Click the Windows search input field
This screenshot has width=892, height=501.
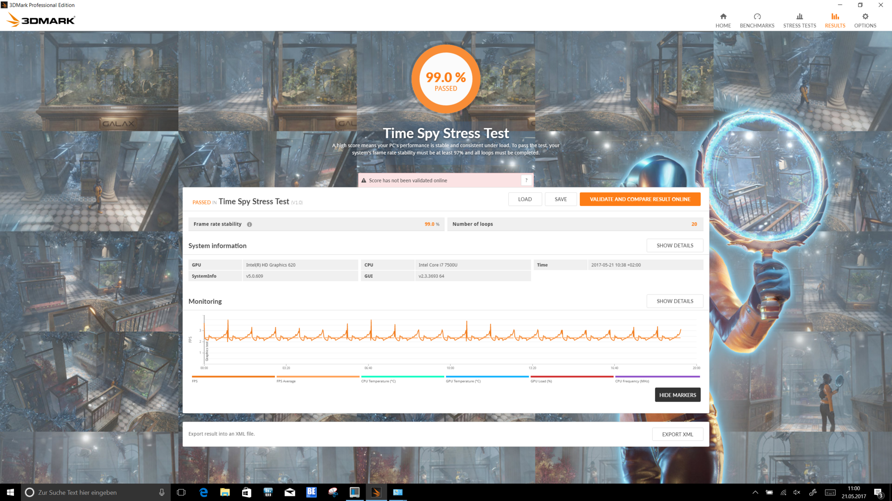[93, 492]
